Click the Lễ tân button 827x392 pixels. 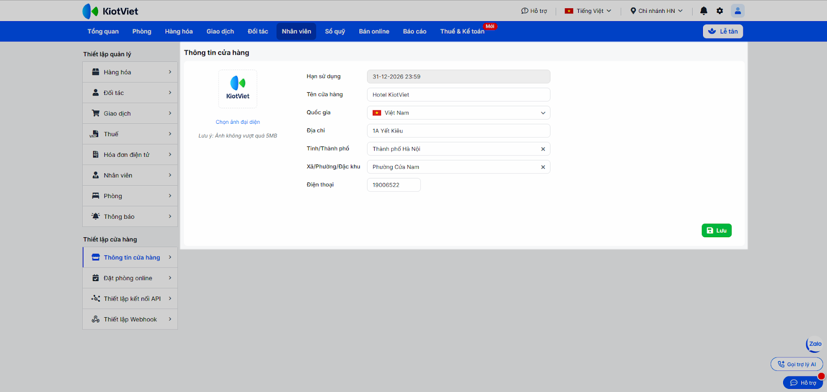(723, 31)
